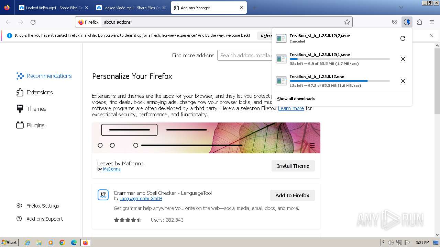This screenshot has width=440, height=247.
Task: Add LanguageTool with Add to Firefox
Action: [293, 196]
